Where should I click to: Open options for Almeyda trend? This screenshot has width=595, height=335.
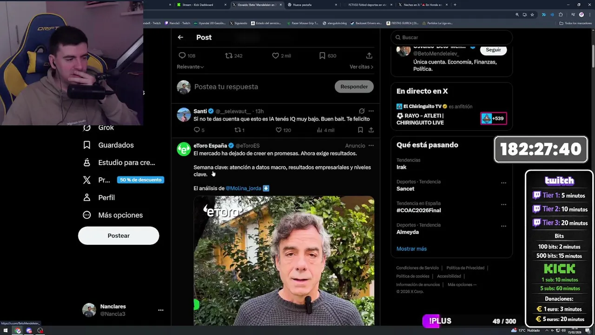pos(503,226)
